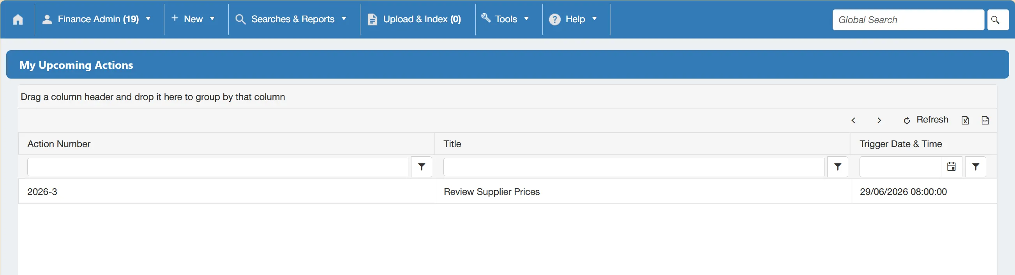Open the Trigger Date filter options
Viewport: 1015px width, 275px height.
[x=975, y=167]
